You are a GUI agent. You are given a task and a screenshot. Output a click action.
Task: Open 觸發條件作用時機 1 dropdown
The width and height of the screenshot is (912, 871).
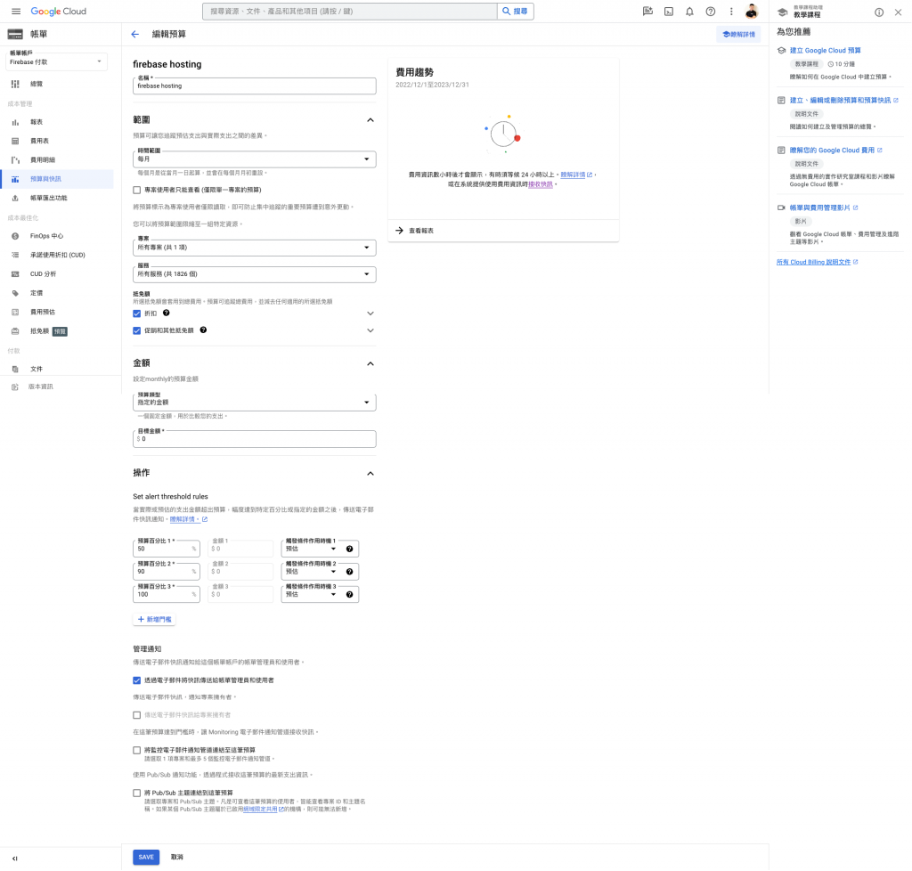click(x=312, y=549)
